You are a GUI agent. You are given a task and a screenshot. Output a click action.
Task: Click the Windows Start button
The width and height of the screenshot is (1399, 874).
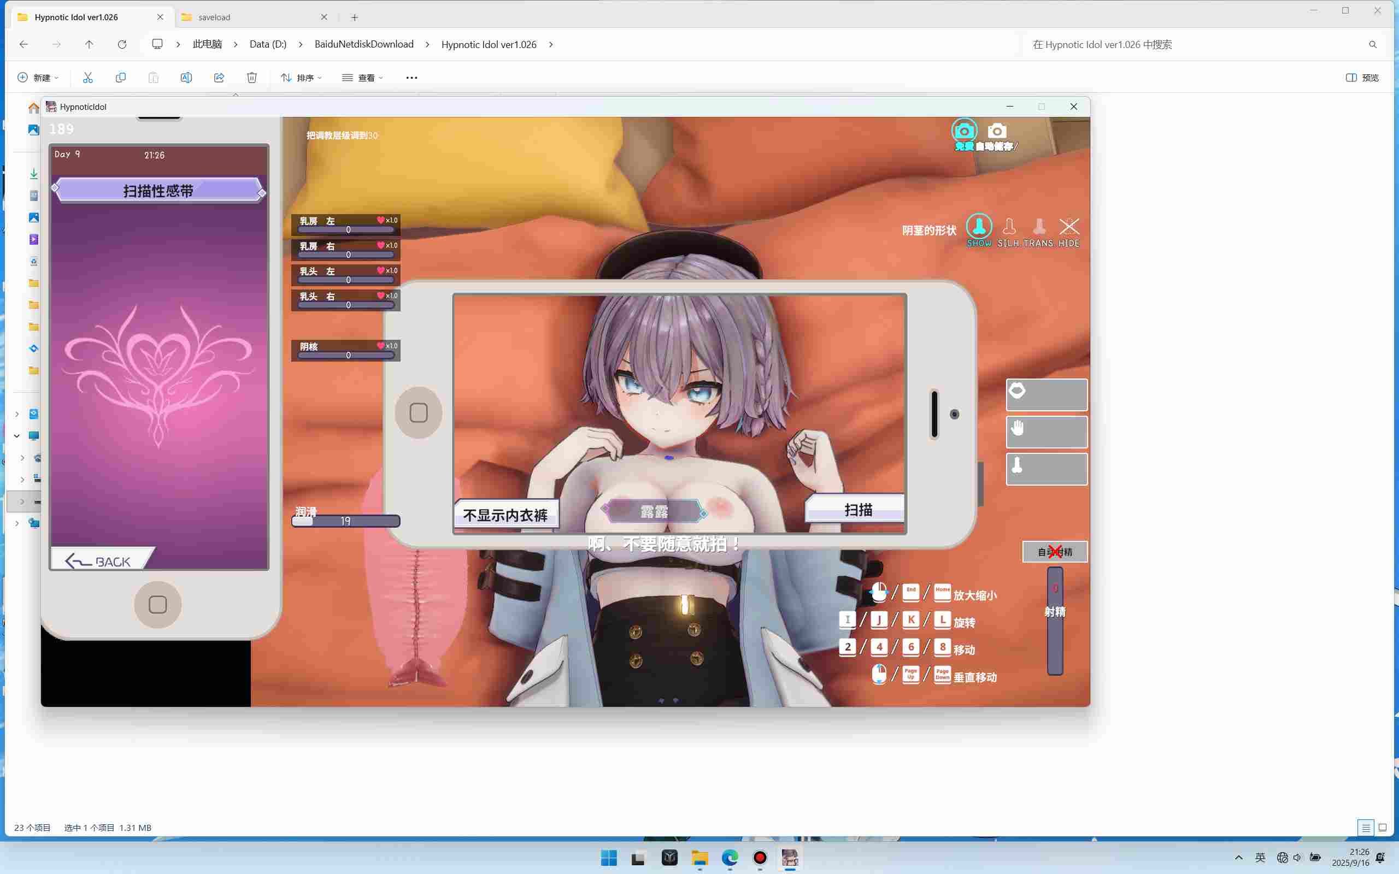point(609,858)
